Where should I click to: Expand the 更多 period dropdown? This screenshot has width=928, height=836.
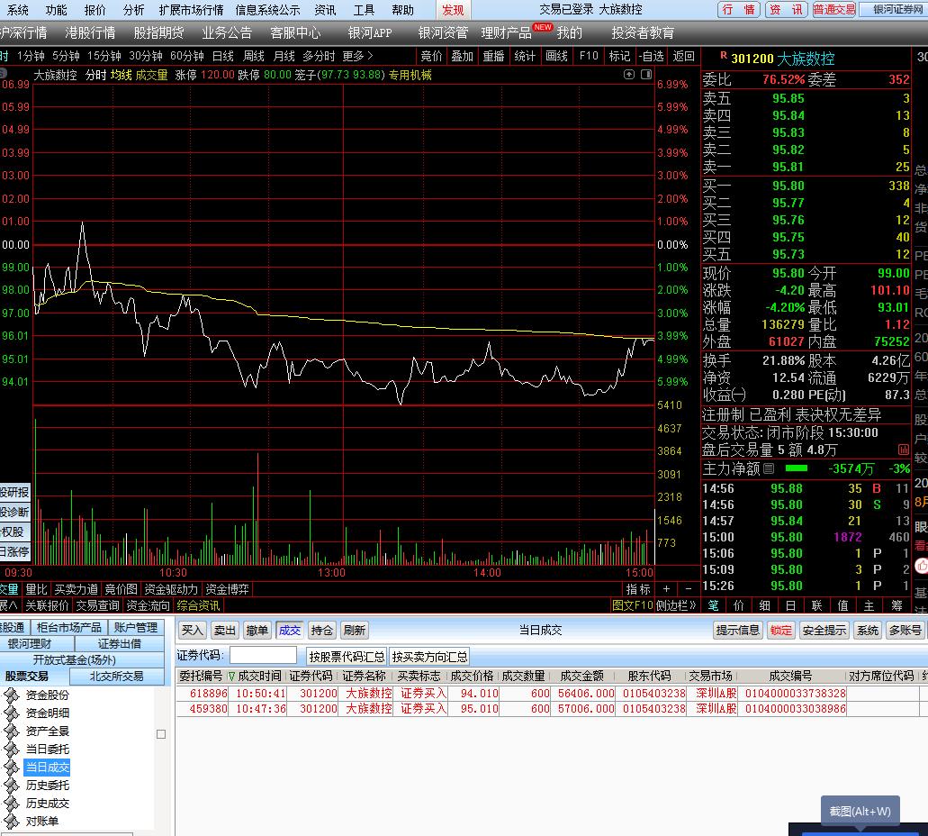tap(357, 56)
